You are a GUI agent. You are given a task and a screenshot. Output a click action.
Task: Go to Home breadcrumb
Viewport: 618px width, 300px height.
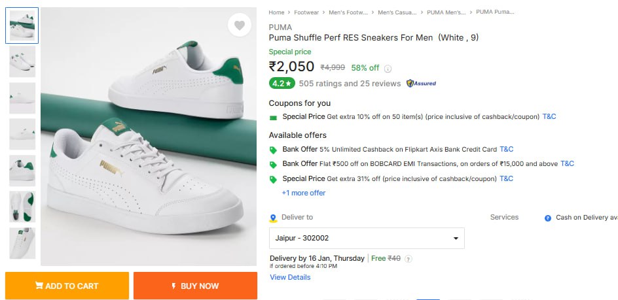(x=276, y=12)
